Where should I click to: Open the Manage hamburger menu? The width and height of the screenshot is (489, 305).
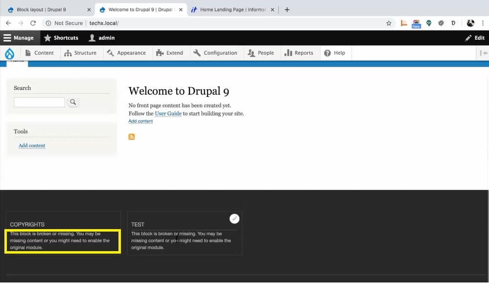pos(19,38)
